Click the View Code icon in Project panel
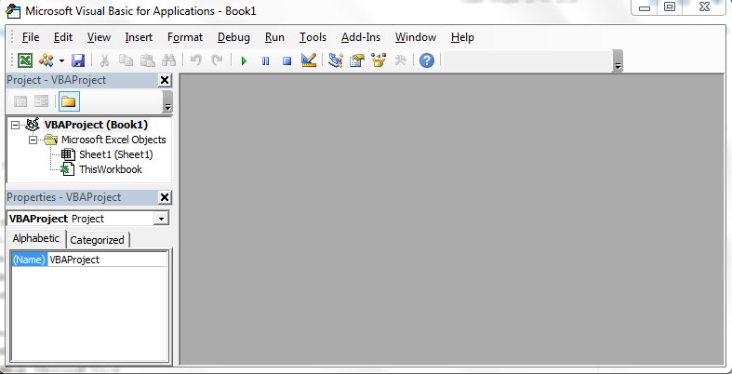Viewport: 732px width, 374px height. click(20, 101)
